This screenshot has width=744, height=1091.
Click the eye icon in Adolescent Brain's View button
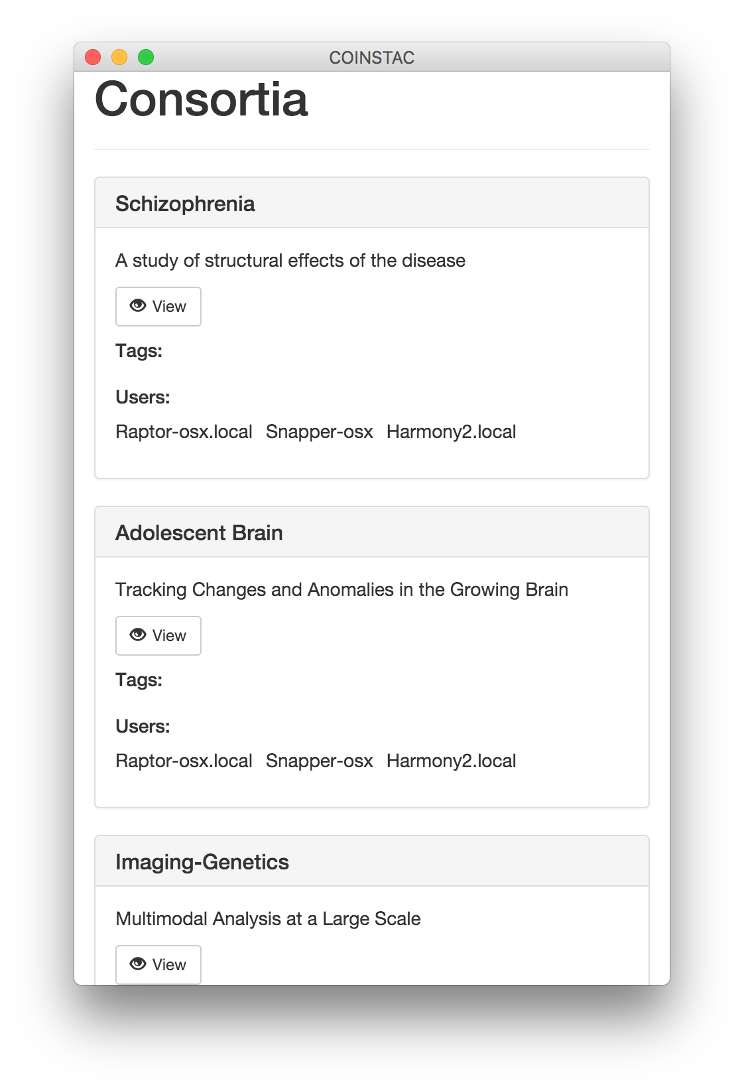point(138,635)
